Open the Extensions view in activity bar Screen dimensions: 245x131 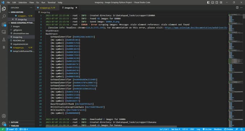coord(4,24)
